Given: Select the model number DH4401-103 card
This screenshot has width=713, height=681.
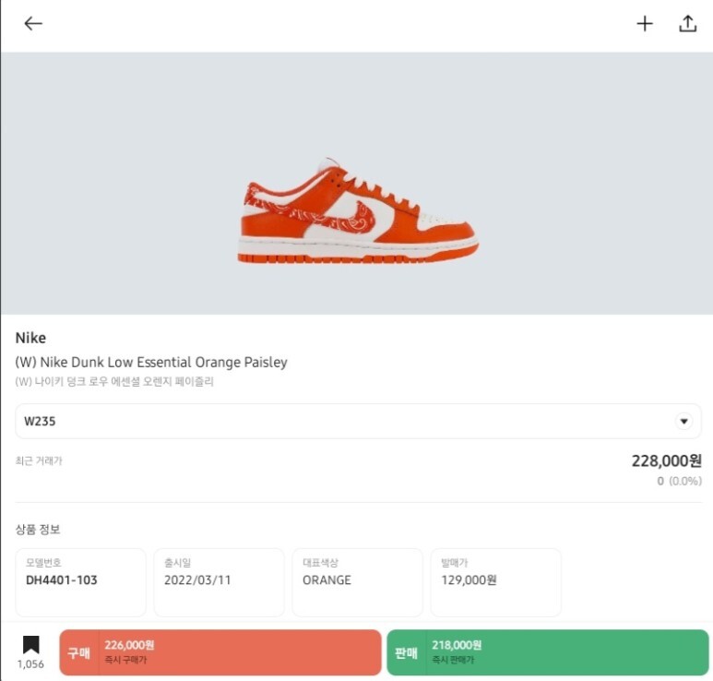Looking at the screenshot, I should [x=80, y=582].
